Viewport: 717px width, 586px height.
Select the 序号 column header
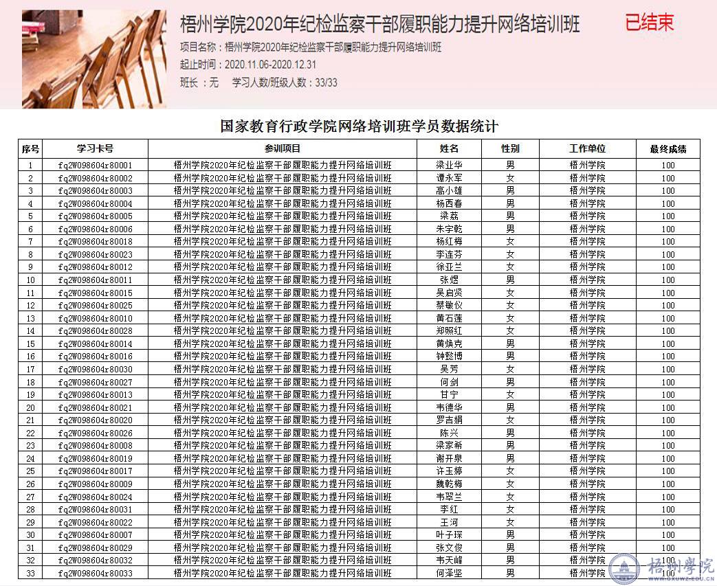30,148
